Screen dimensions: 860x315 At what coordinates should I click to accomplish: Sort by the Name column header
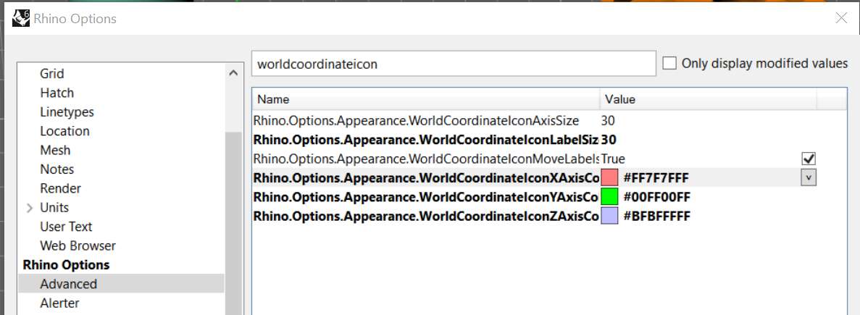coord(426,99)
